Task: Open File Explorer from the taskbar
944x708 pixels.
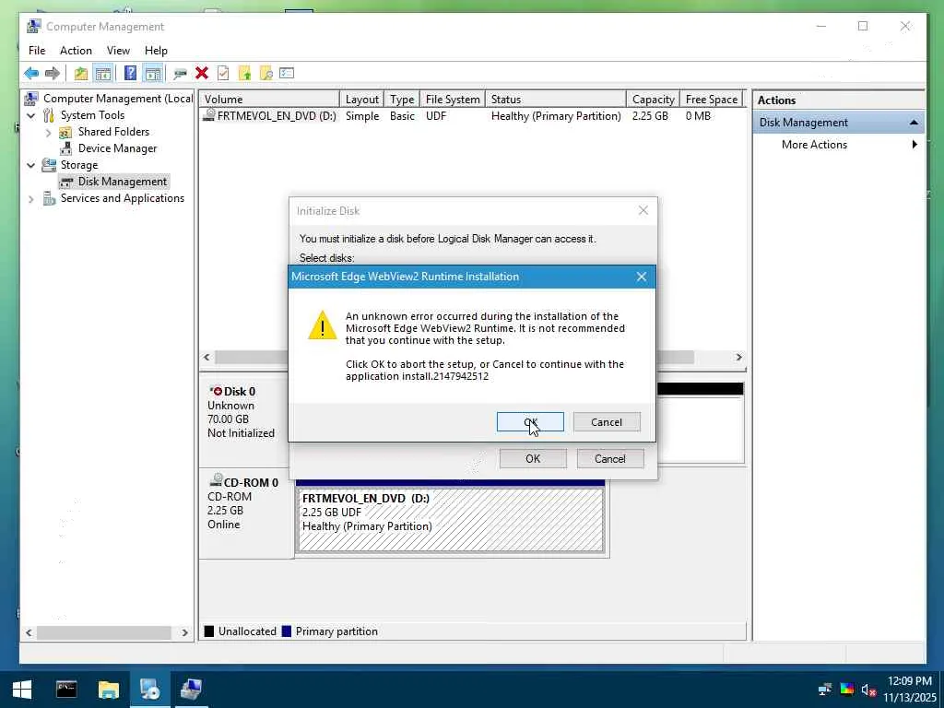Action: [x=109, y=690]
